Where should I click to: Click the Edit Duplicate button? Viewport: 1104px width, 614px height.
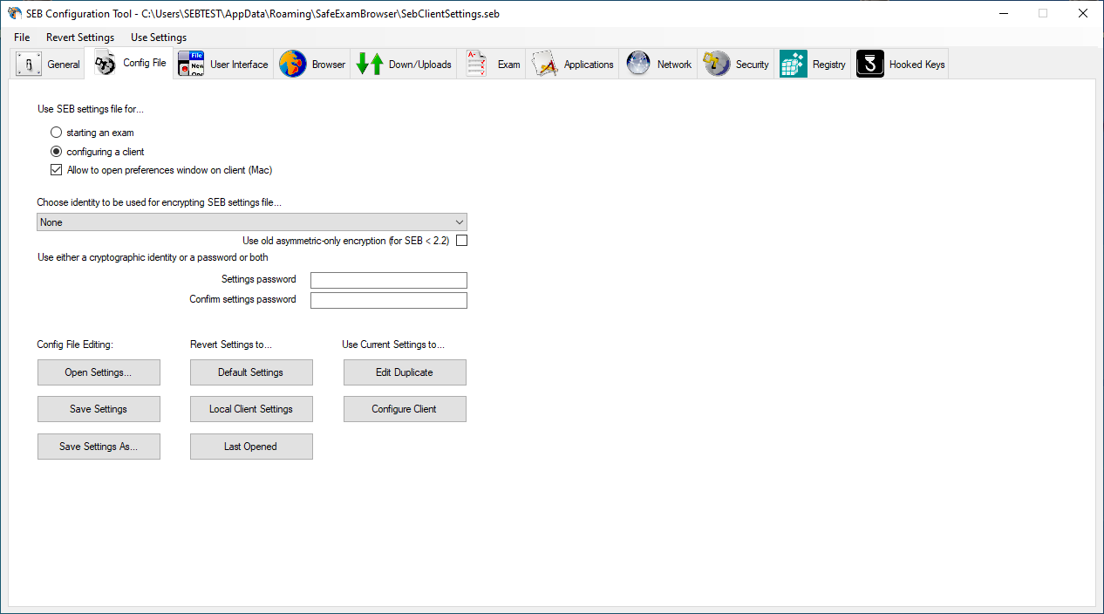coord(405,372)
